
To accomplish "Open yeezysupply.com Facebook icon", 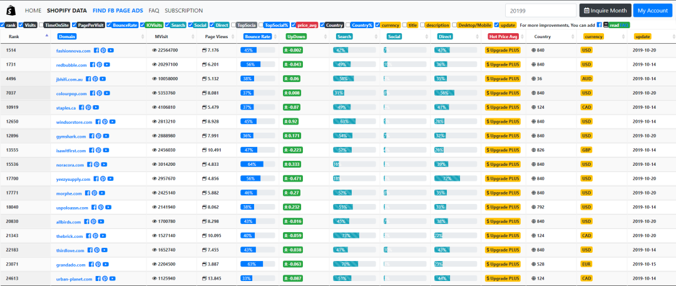I will (96, 178).
